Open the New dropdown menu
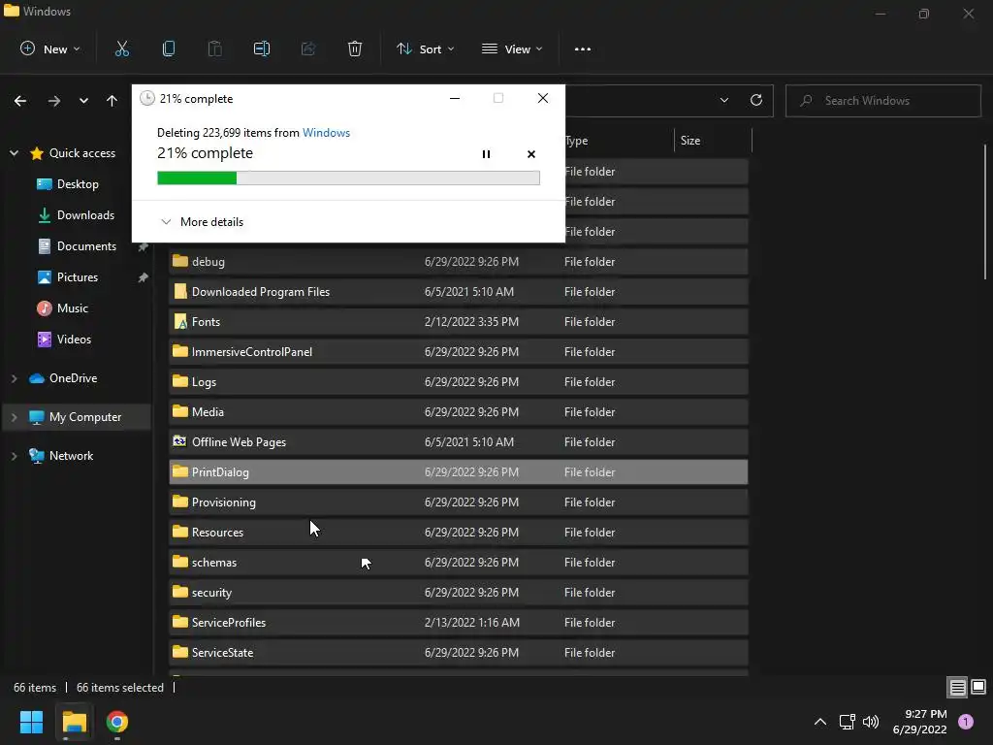 point(50,49)
